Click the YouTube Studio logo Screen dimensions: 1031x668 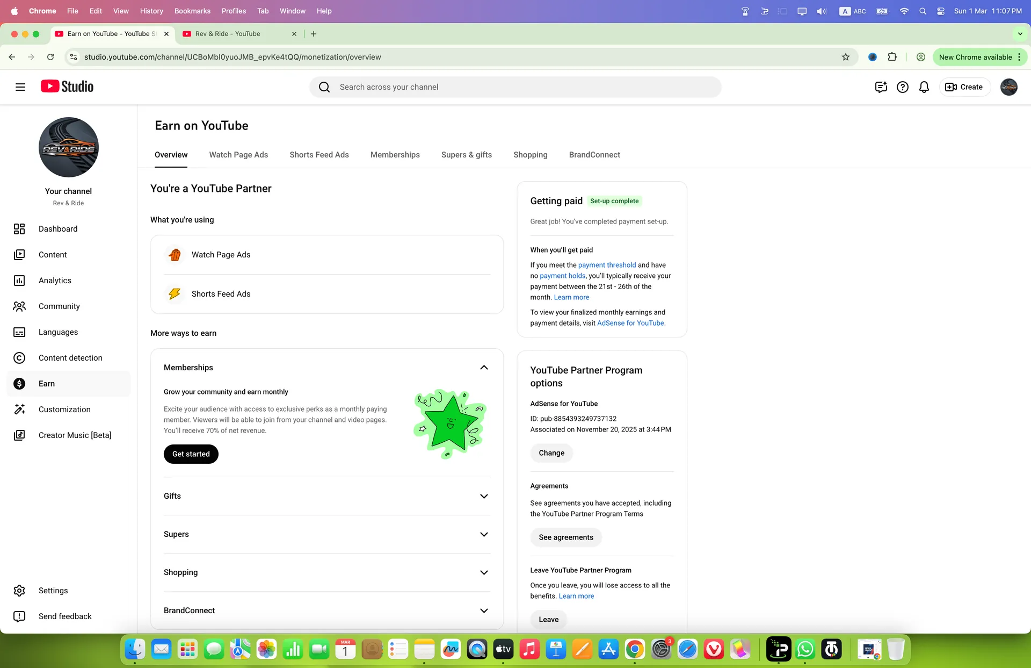point(67,87)
